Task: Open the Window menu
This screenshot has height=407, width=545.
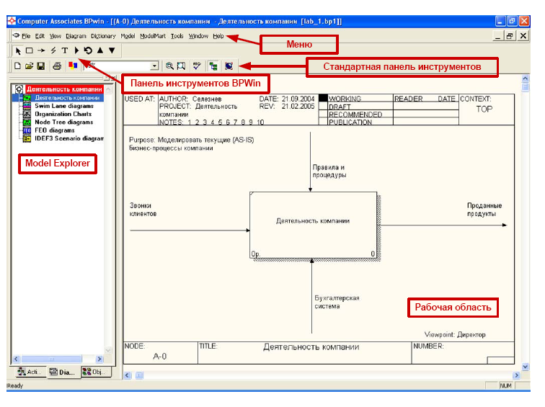Action: pyautogui.click(x=198, y=36)
